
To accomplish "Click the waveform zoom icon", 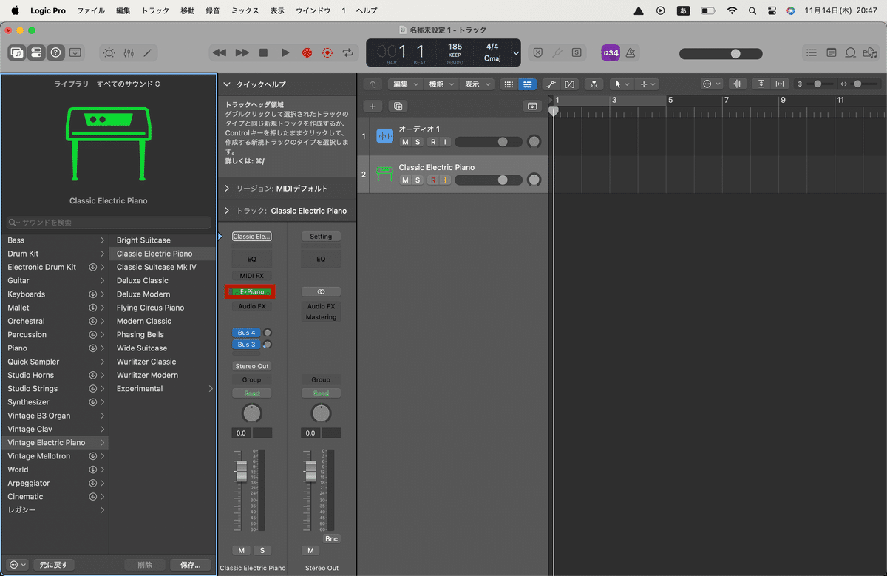I will tap(737, 84).
